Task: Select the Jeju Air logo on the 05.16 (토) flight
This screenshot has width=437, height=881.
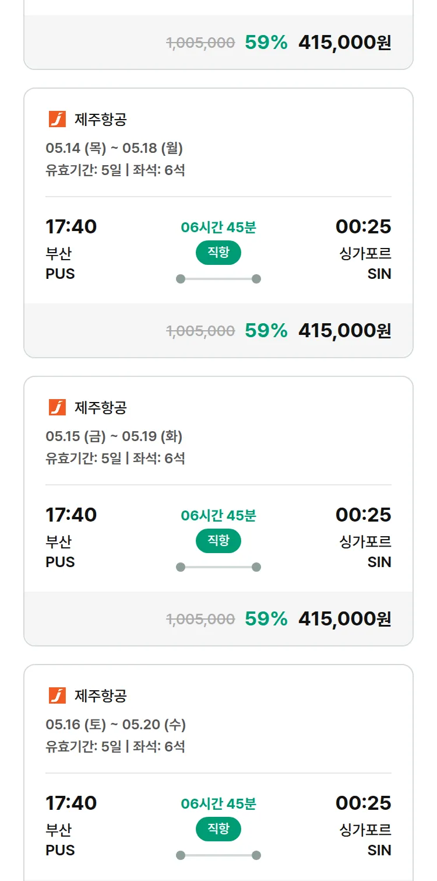Action: (x=57, y=695)
